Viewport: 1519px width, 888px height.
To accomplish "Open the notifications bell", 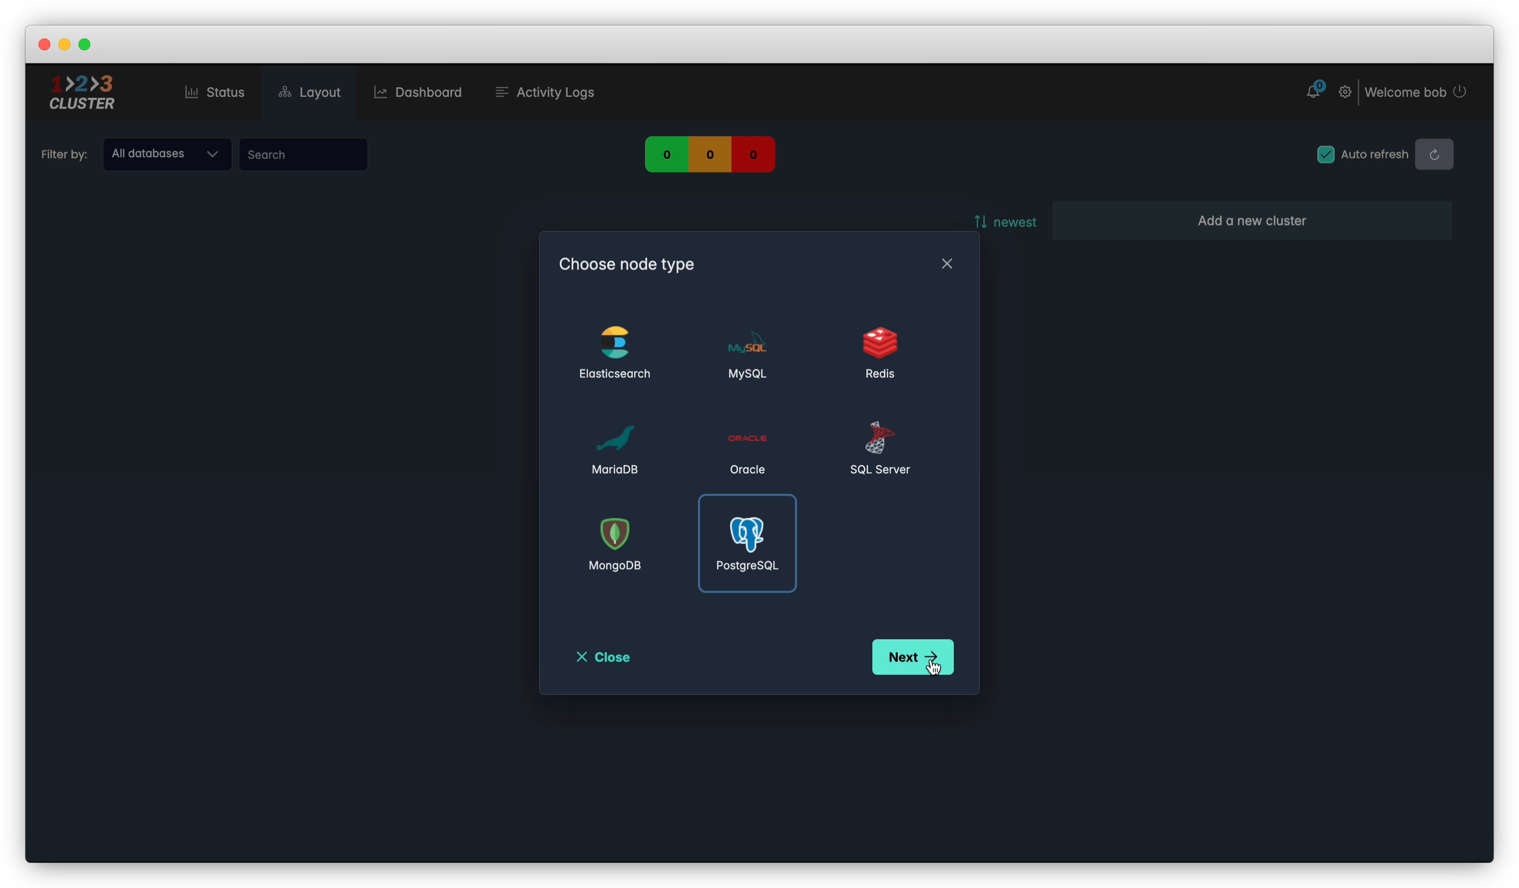I will pyautogui.click(x=1312, y=91).
